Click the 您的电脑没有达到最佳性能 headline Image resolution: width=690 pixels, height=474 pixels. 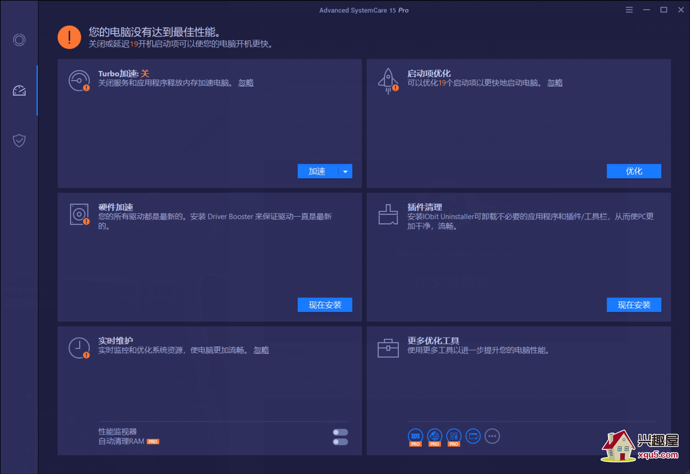pos(155,32)
